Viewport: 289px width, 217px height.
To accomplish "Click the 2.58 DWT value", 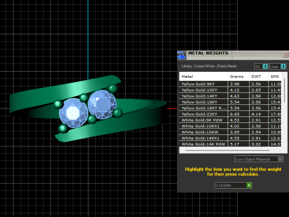I will pos(256,127).
